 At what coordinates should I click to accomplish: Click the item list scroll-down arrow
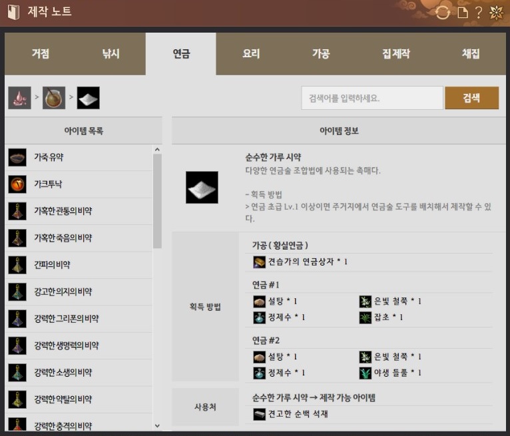[157, 425]
